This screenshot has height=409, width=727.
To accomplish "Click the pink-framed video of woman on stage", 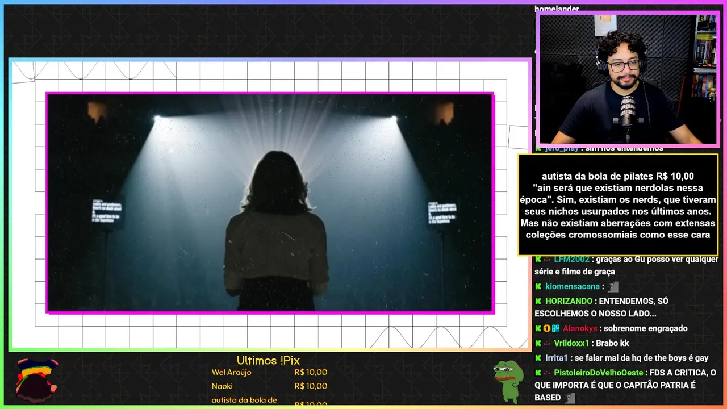I will point(270,203).
